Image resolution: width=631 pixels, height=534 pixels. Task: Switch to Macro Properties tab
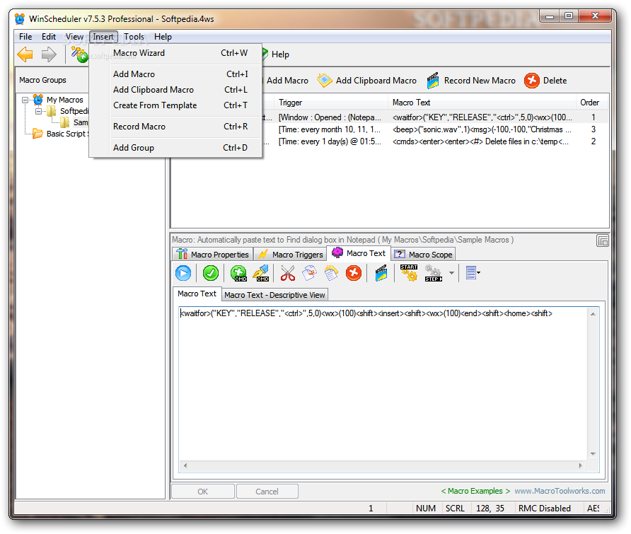tap(214, 255)
